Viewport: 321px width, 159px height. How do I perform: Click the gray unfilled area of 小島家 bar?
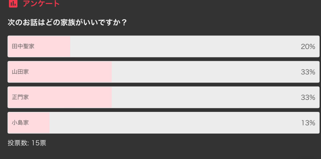point(185,123)
